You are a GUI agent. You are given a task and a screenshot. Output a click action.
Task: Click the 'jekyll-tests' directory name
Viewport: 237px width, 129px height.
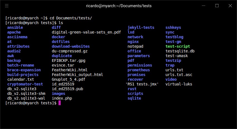(141, 27)
